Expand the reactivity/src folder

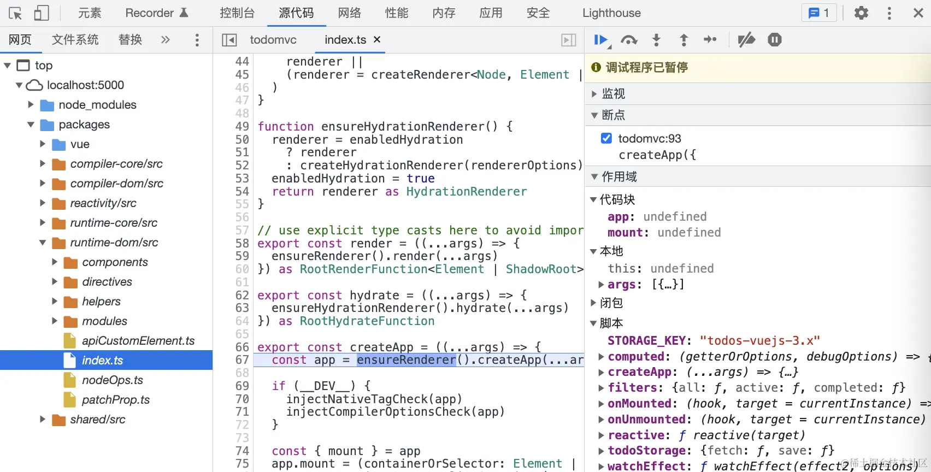(x=43, y=203)
